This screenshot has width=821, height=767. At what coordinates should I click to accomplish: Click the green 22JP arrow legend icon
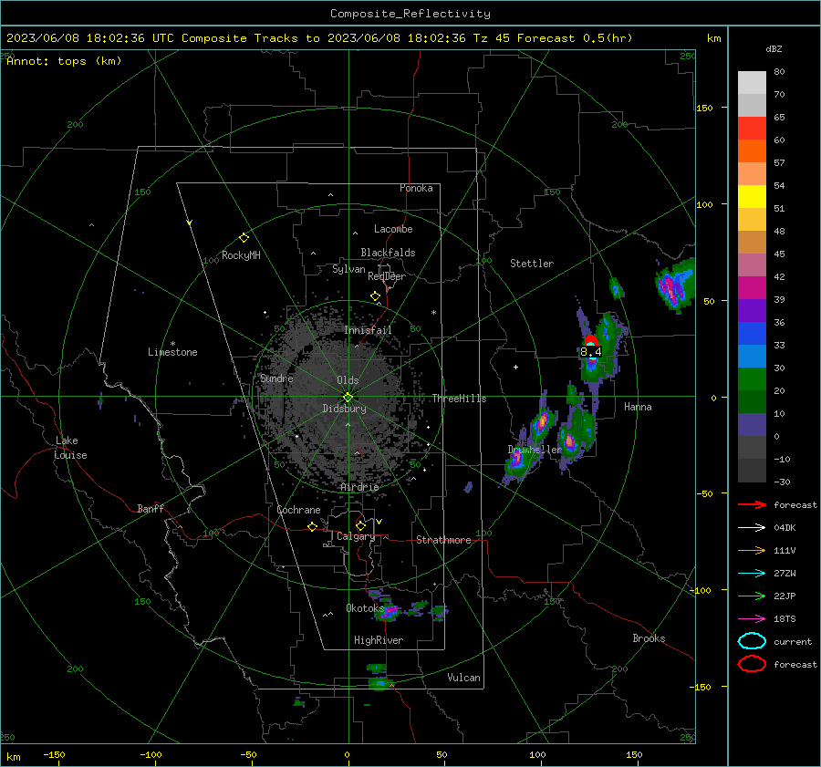point(752,596)
